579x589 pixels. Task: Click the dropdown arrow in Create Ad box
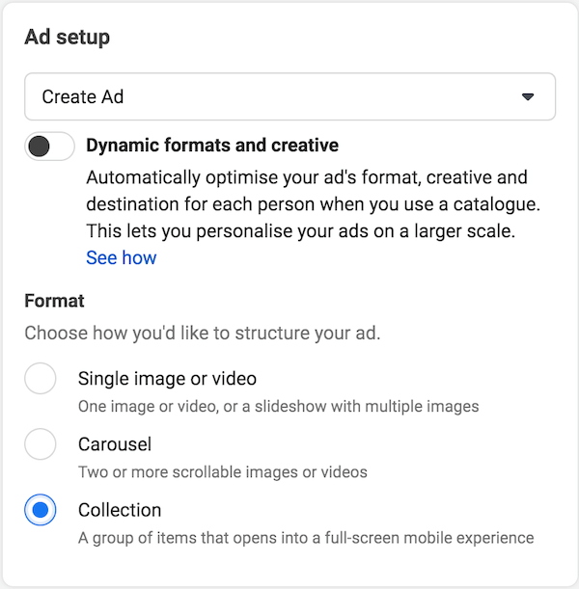(528, 97)
